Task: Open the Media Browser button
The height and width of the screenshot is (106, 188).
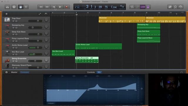Action: [181, 7]
